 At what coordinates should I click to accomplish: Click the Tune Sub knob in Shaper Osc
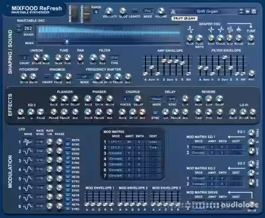pyautogui.click(x=251, y=38)
